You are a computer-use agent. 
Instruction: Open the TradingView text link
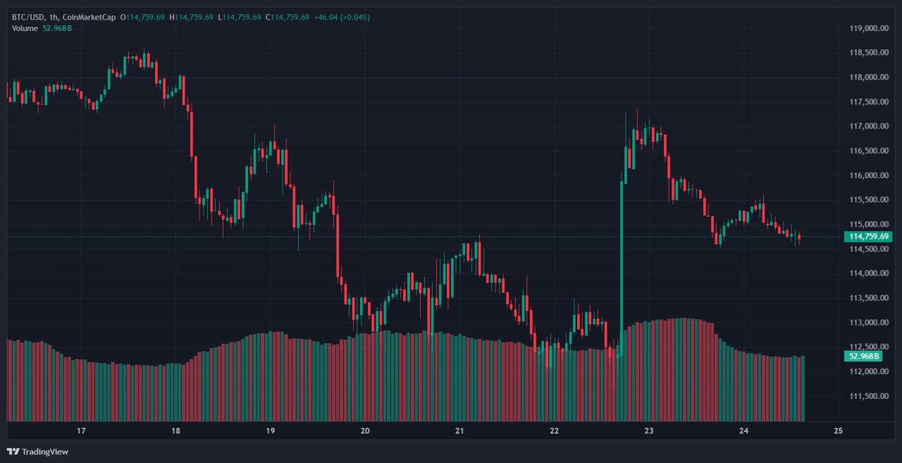tap(45, 452)
